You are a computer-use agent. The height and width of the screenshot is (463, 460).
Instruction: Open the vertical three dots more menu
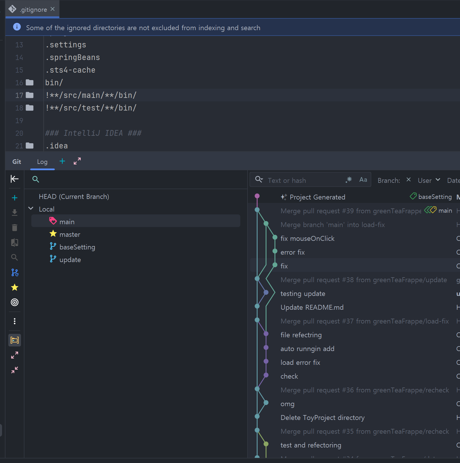(x=15, y=321)
